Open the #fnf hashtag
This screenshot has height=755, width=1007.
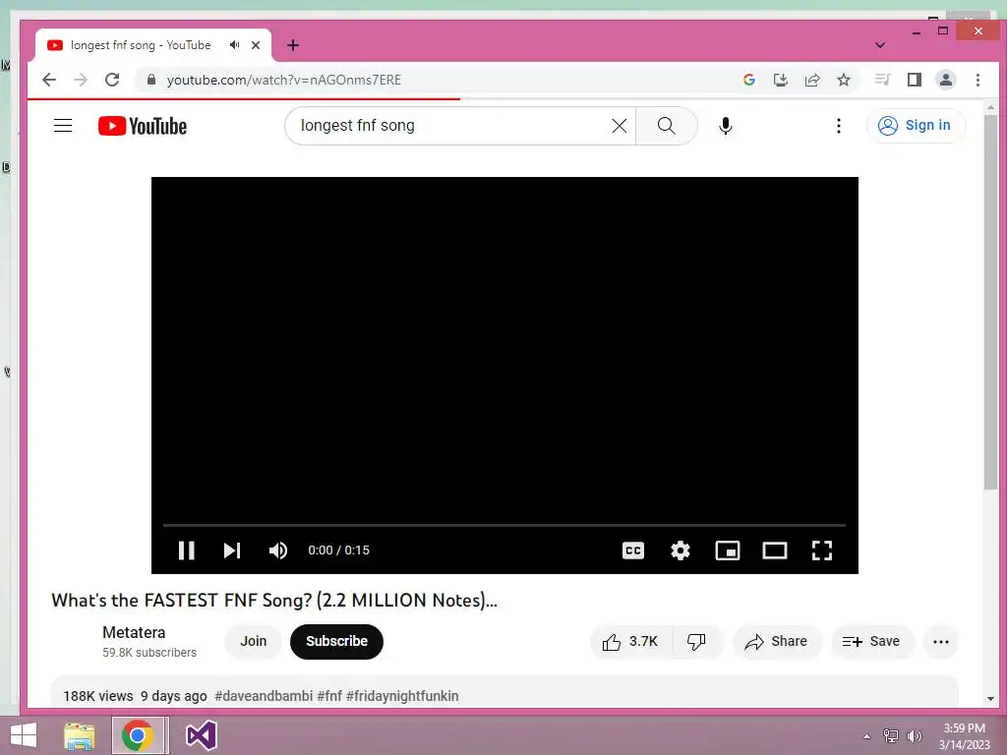point(329,696)
